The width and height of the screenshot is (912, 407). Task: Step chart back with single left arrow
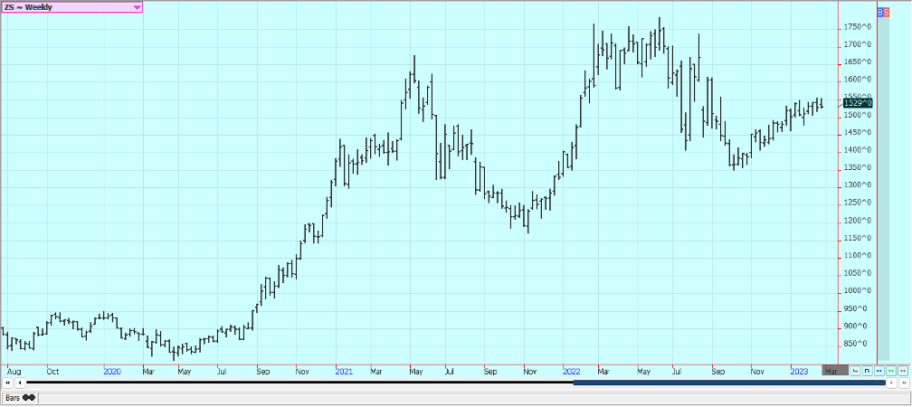20,383
